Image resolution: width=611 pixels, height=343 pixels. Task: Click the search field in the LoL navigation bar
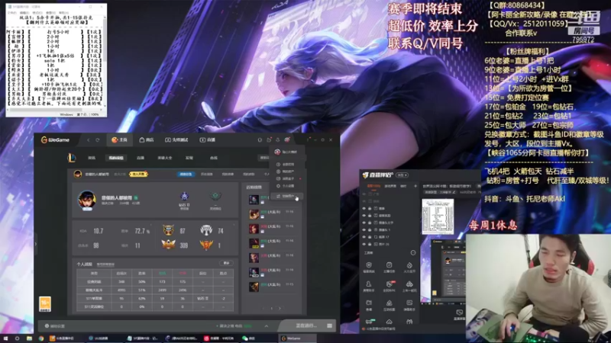coord(264,158)
